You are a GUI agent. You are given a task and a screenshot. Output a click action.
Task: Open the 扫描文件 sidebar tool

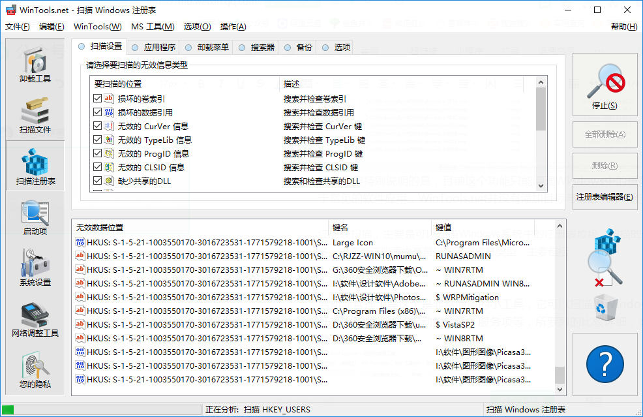35,116
